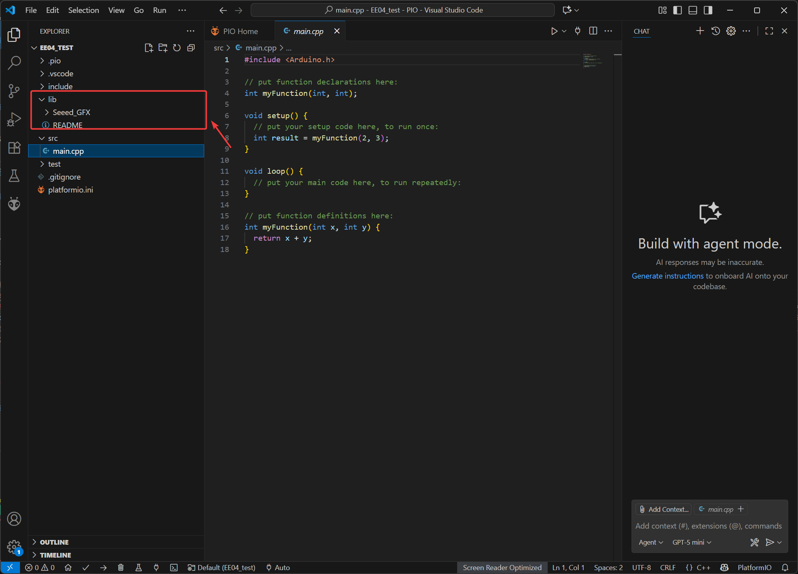Open the Selection menu

[83, 10]
